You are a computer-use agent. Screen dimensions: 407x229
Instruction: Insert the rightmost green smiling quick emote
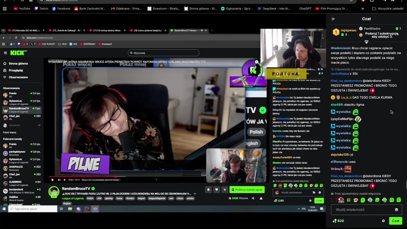point(399,200)
